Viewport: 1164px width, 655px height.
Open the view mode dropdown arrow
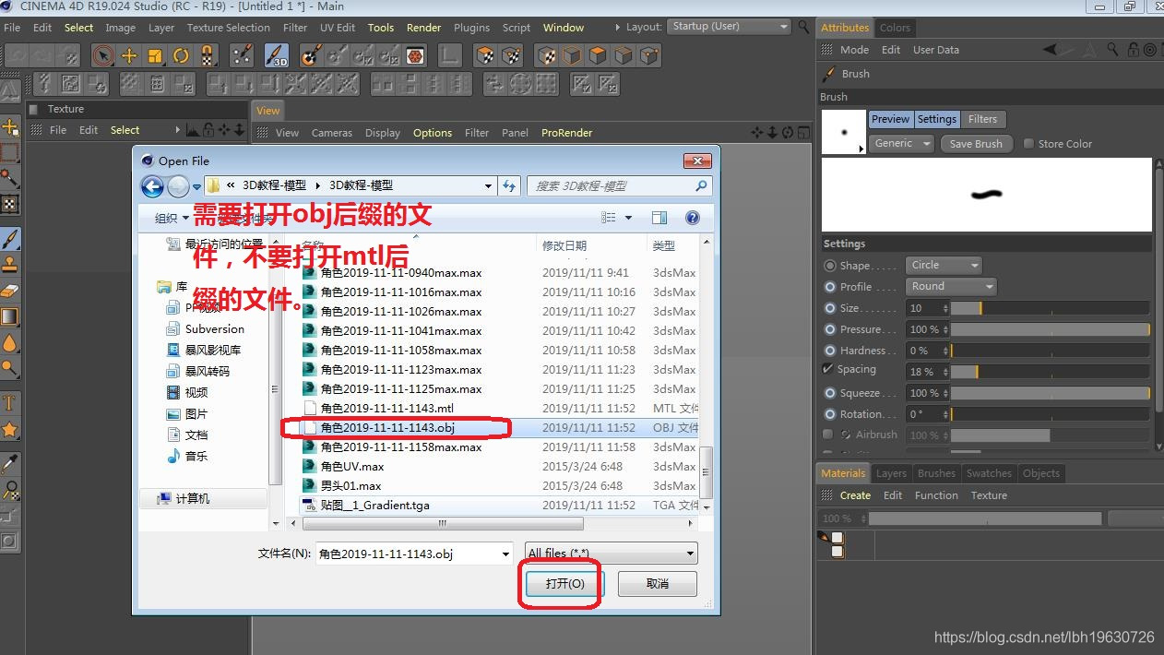[x=629, y=218]
